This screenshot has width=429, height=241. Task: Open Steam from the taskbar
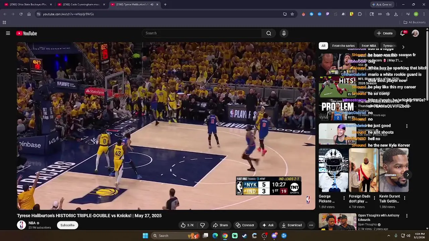coord(244,236)
